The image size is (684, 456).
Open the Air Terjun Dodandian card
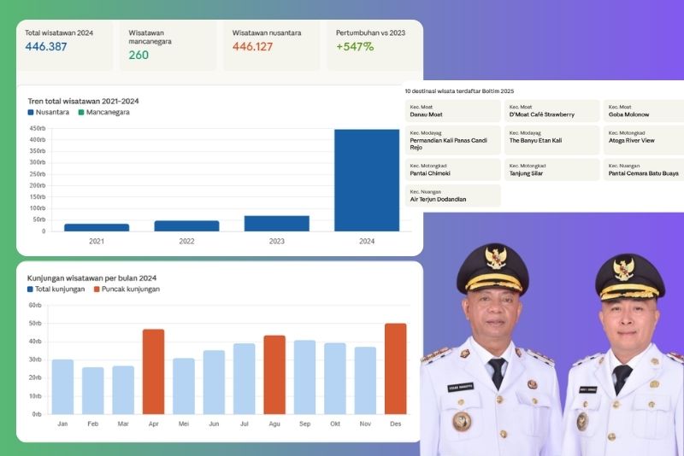[x=453, y=196]
